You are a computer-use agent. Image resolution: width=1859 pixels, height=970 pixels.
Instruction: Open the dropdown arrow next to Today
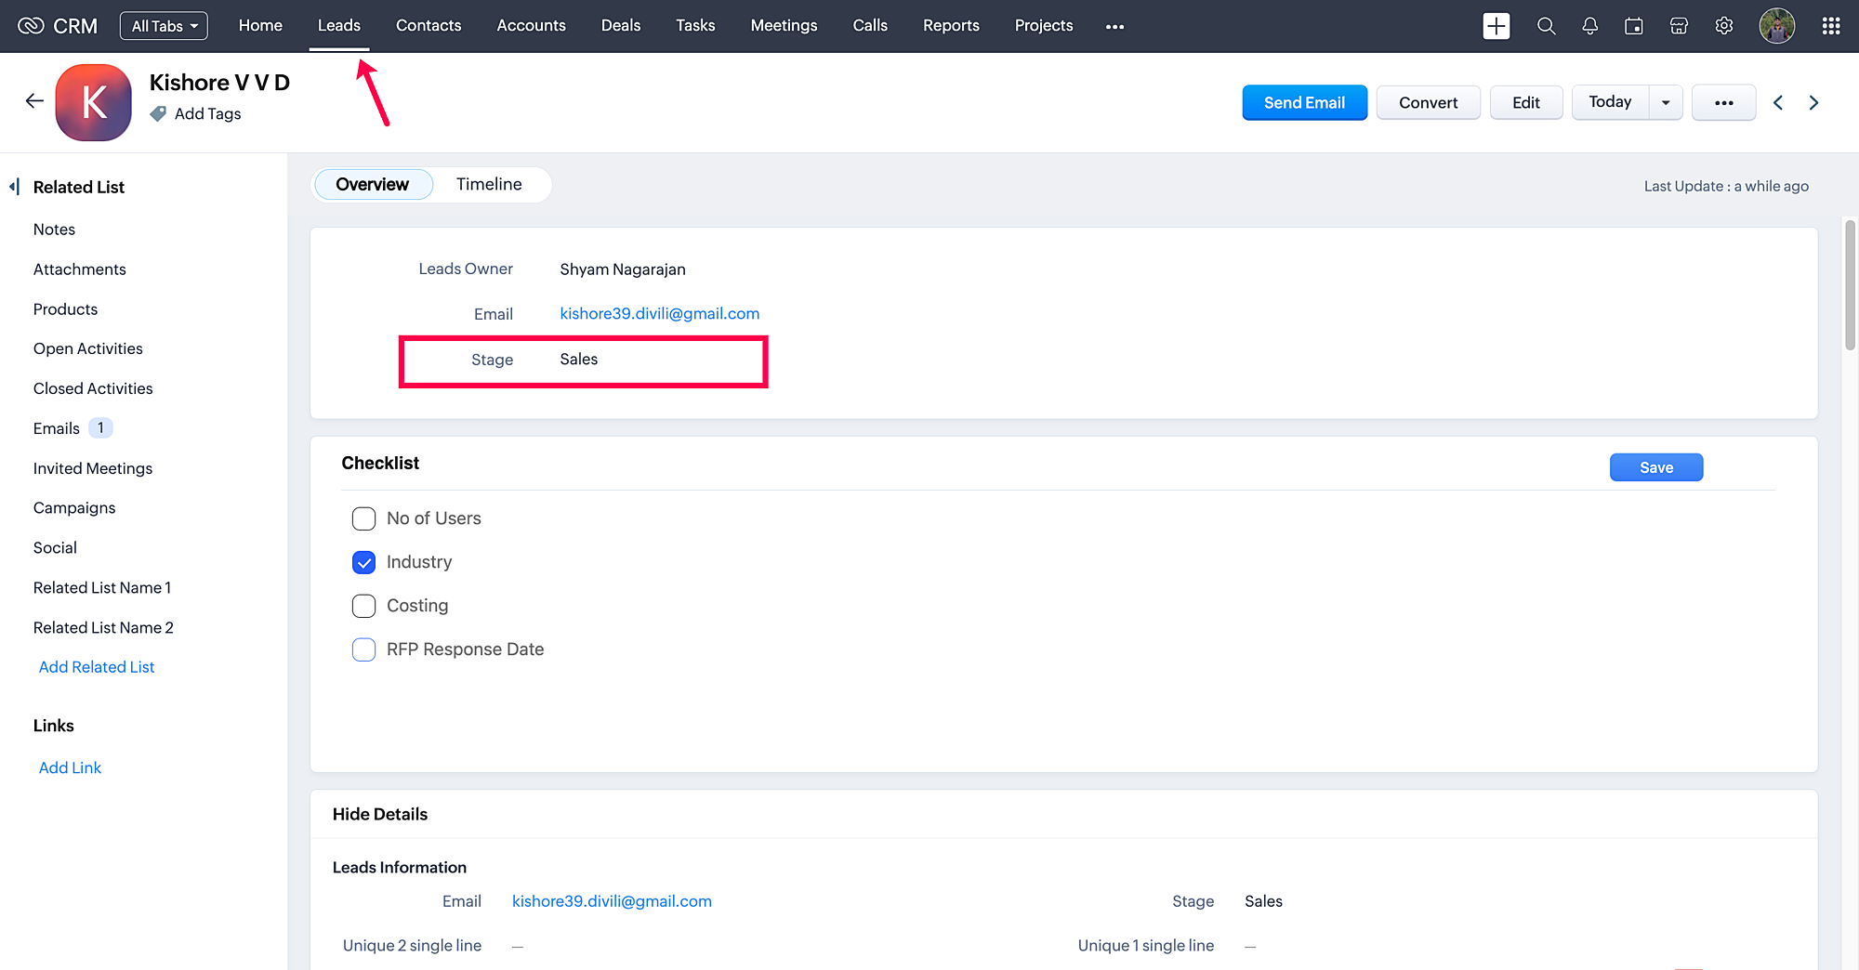point(1666,103)
